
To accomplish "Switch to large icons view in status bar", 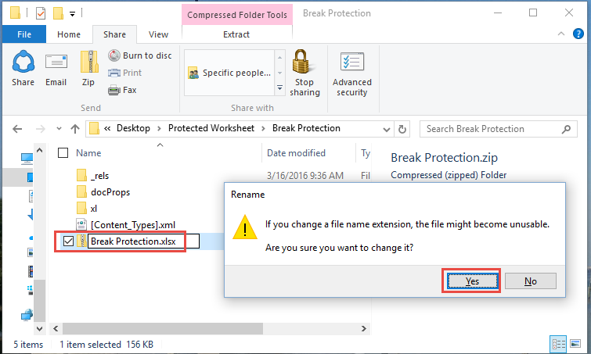I will [x=575, y=344].
